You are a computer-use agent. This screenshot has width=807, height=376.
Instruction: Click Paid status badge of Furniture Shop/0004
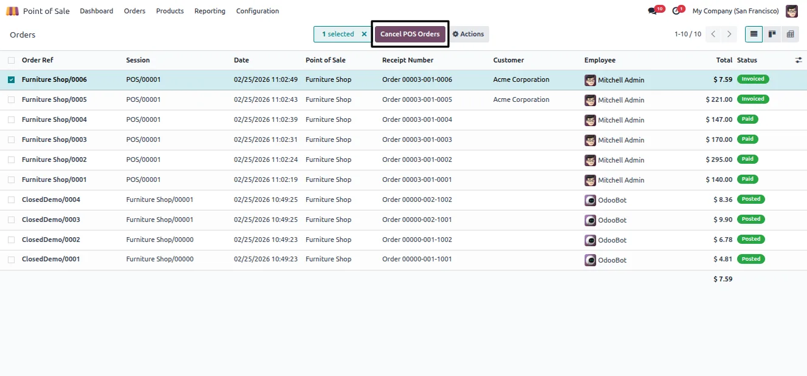pyautogui.click(x=747, y=119)
